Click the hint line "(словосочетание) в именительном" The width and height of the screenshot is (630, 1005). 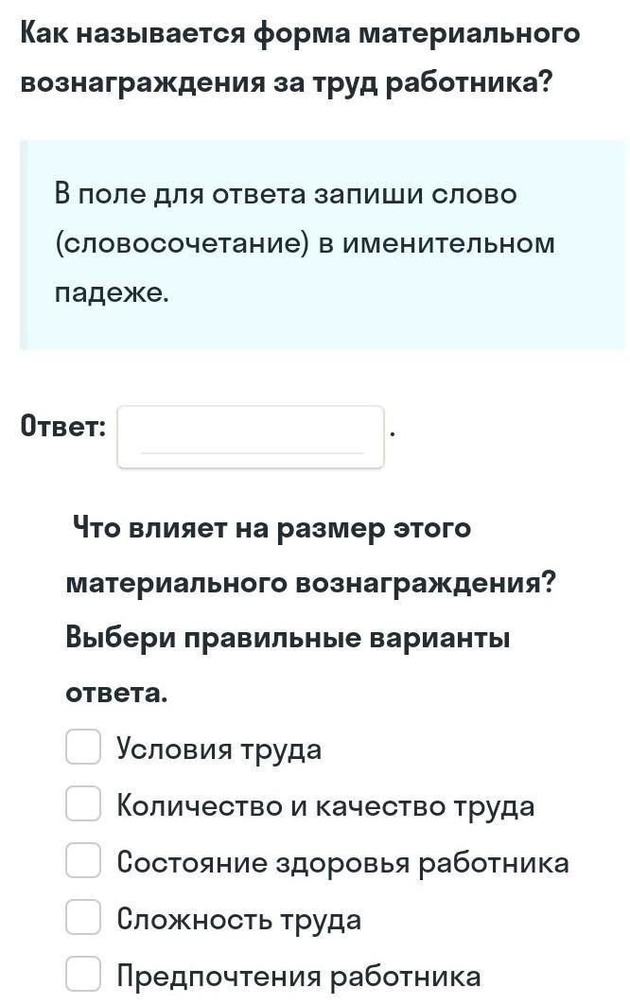point(304,243)
